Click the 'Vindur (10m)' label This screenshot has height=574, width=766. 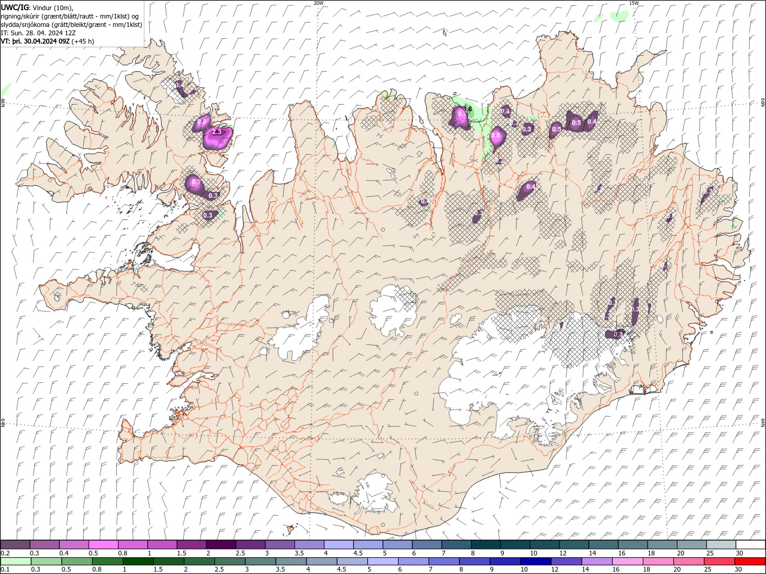click(x=52, y=7)
